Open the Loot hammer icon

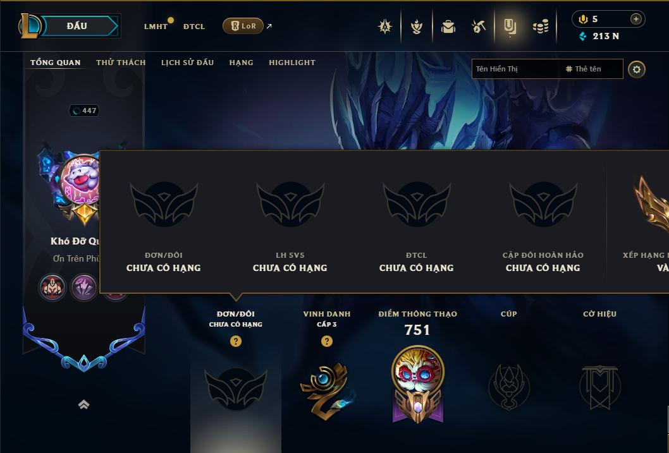479,27
